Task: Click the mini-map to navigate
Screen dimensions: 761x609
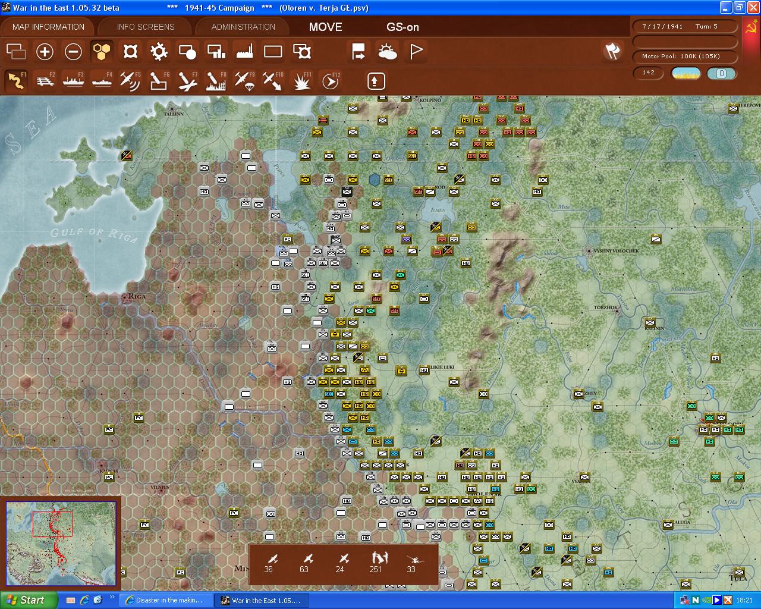Action: (61, 543)
